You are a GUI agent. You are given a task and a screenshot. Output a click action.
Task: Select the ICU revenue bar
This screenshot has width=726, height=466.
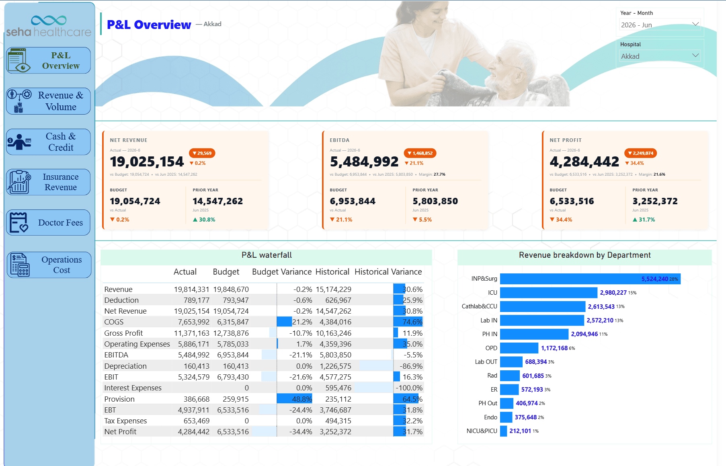point(549,293)
